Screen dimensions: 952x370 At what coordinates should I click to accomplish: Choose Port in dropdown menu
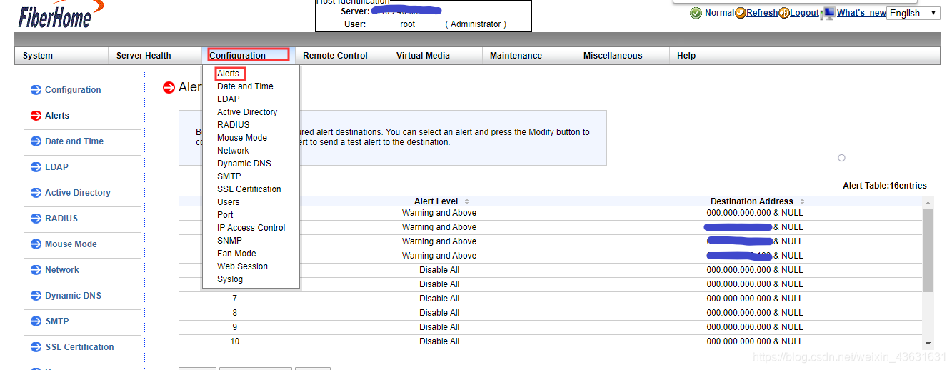click(225, 215)
